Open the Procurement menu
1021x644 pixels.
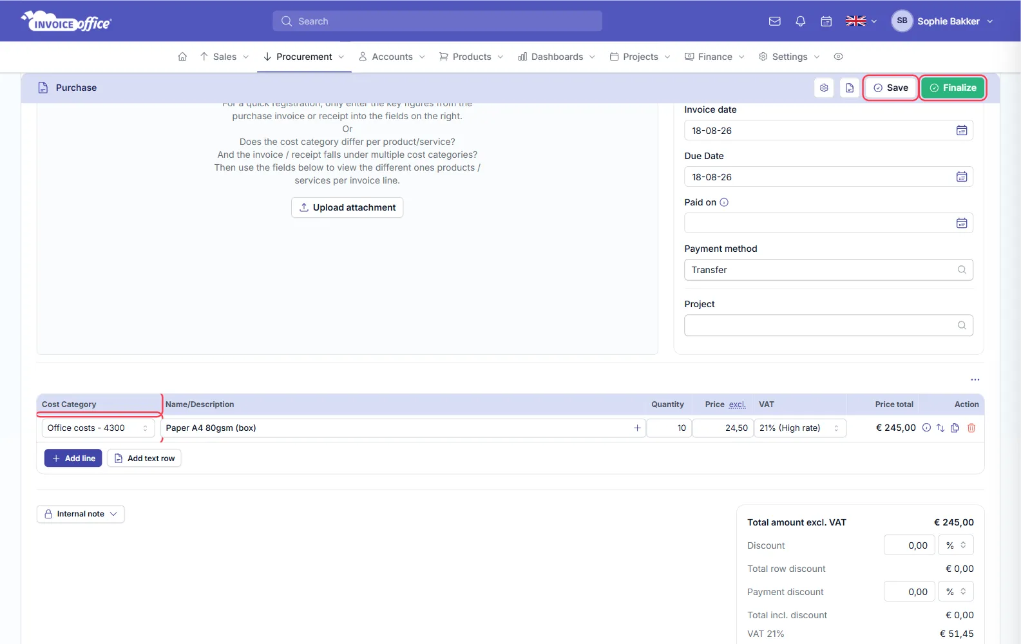pos(304,57)
